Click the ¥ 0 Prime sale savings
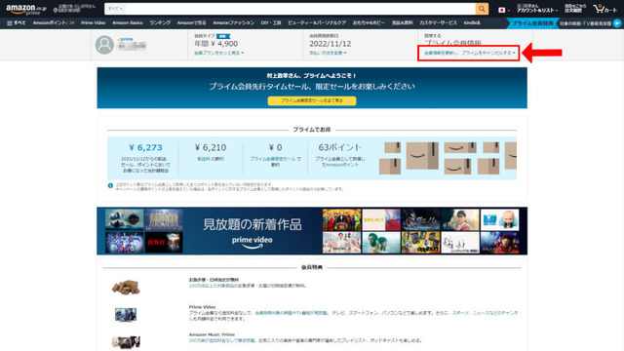Viewport: 624px width, 351px height. click(275, 147)
